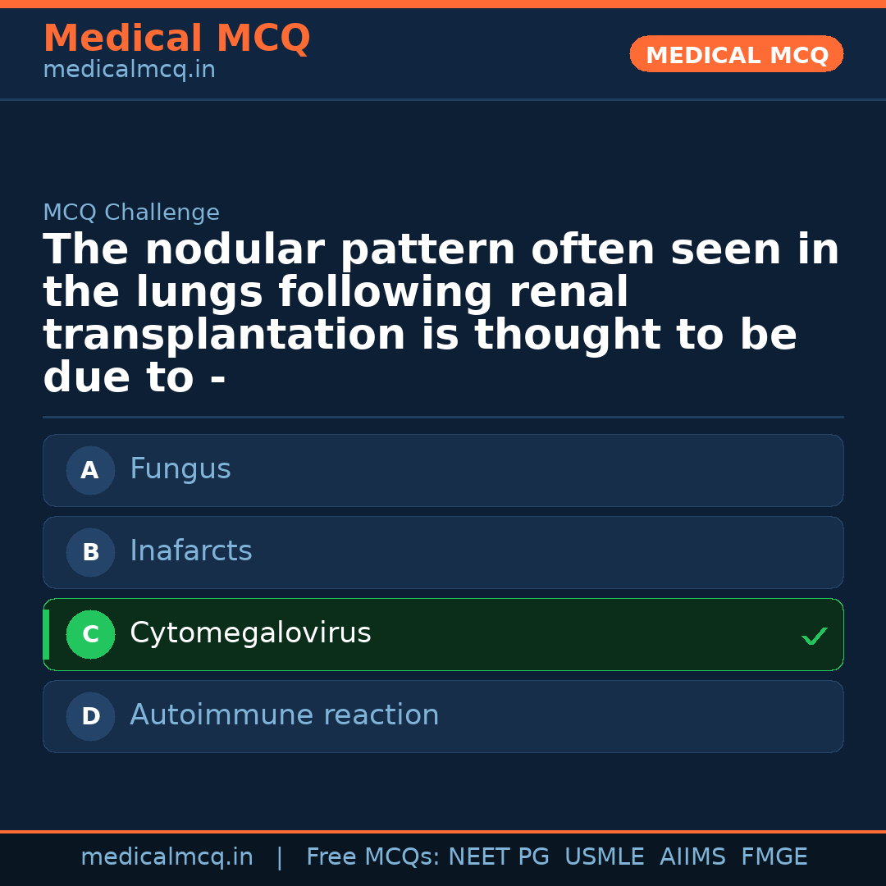886x886 pixels.
Task: Click the Free MCQs footer text
Action: [x=372, y=857]
